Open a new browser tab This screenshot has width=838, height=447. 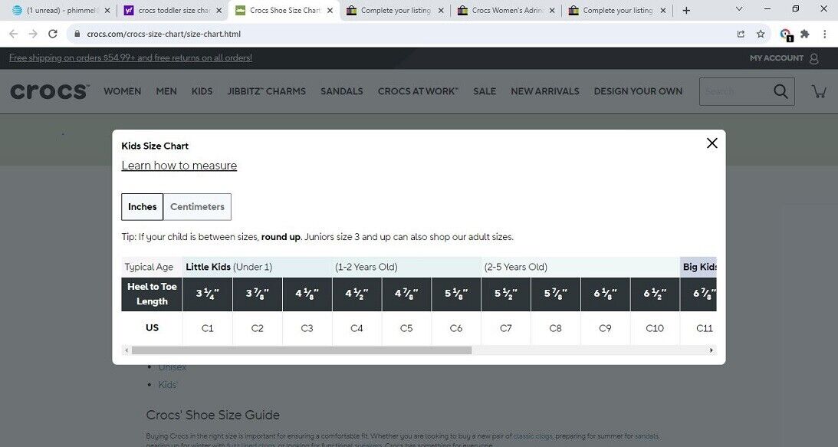(x=686, y=10)
